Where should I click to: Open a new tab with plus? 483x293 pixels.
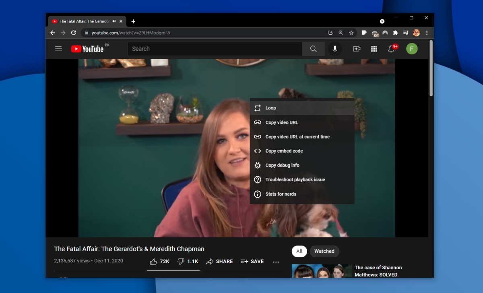133,21
